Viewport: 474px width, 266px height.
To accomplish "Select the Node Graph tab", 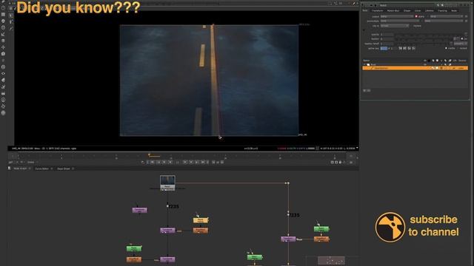I will pos(20,168).
